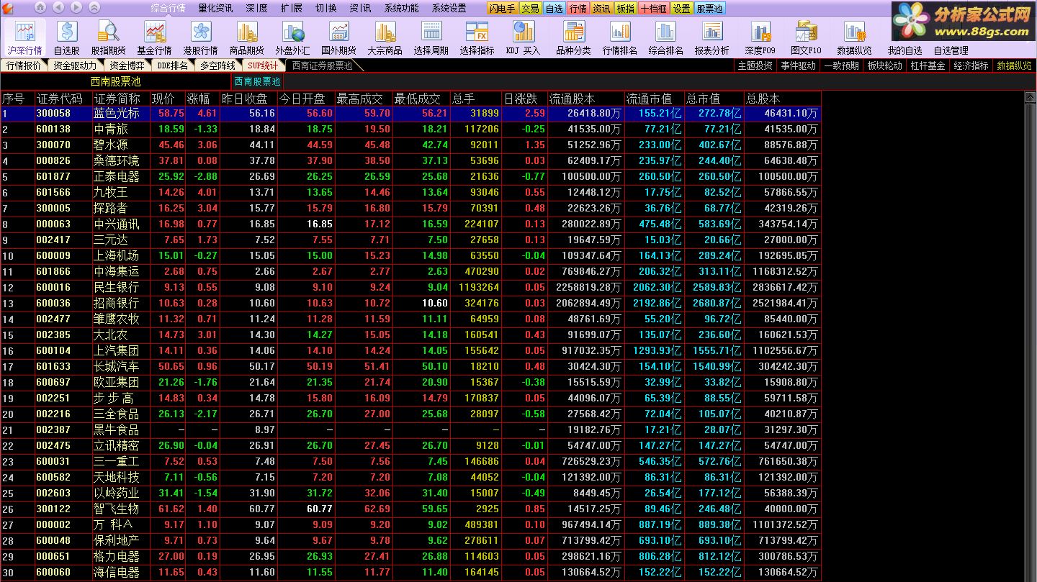The image size is (1037, 582).
Task: Click the blue 股票池 quick button
Action: coord(709,9)
